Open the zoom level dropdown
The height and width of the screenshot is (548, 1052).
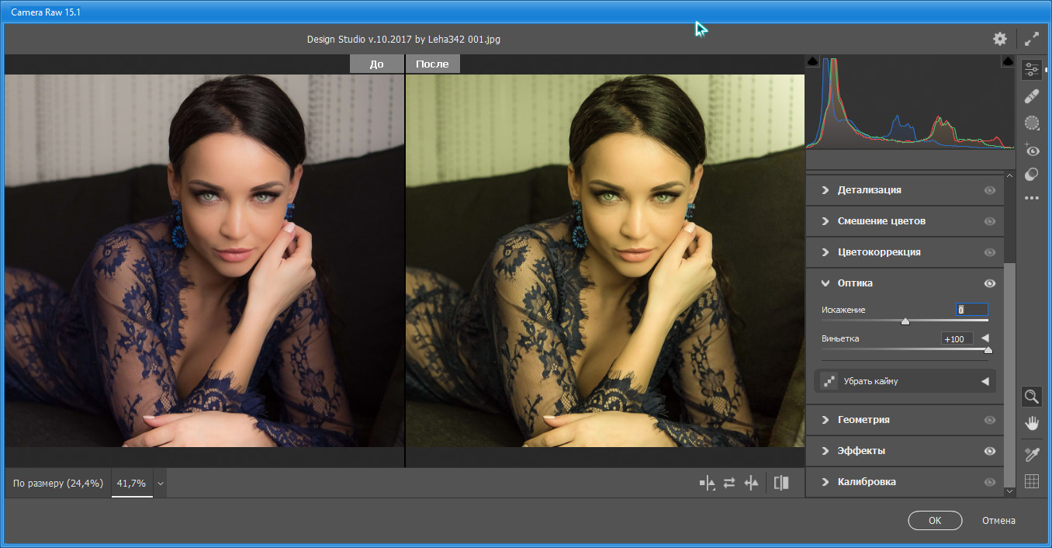(161, 483)
